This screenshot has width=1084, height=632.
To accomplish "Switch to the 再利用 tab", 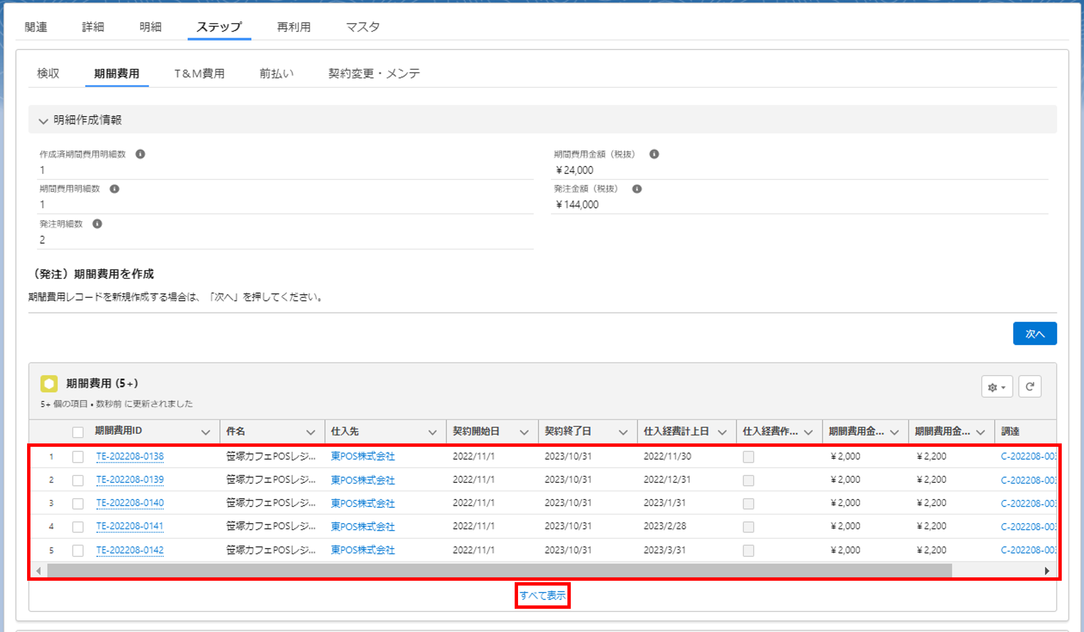I will [x=294, y=27].
